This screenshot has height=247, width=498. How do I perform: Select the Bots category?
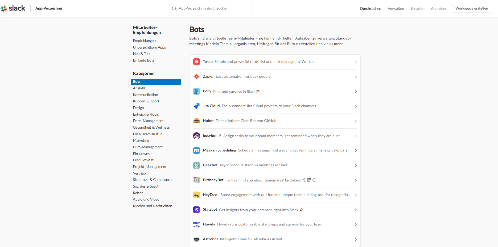coord(156,82)
